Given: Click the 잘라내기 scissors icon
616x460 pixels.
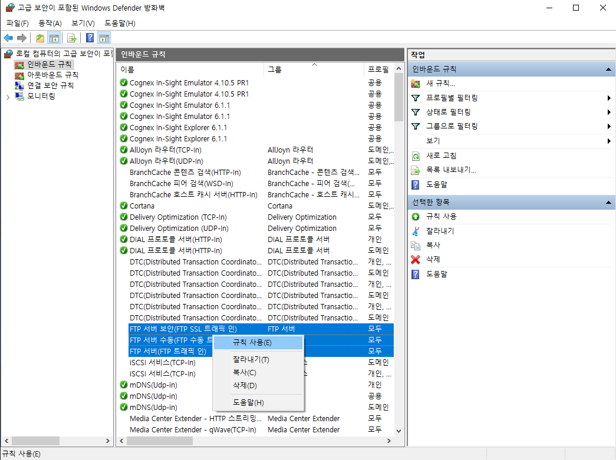Looking at the screenshot, I should [x=416, y=231].
